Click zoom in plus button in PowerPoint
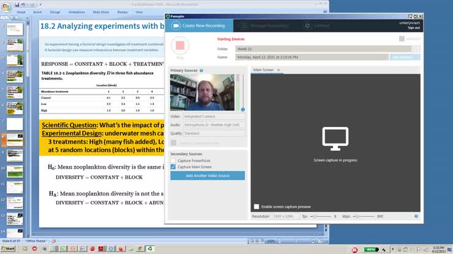The width and height of the screenshot is (453, 254). coord(313,241)
